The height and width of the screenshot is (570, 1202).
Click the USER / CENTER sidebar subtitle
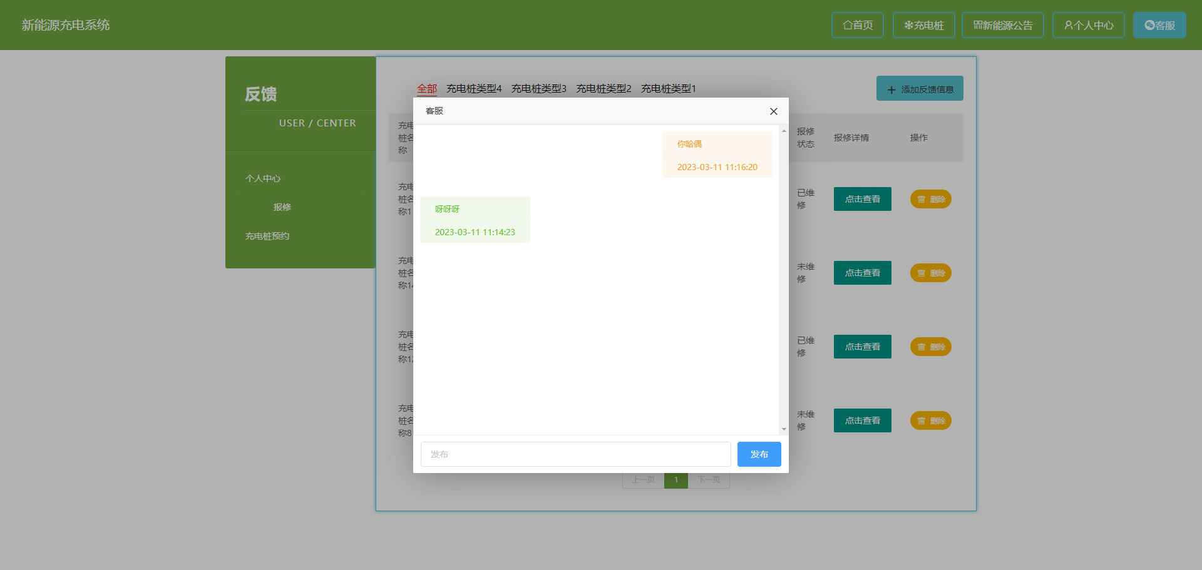click(x=317, y=123)
